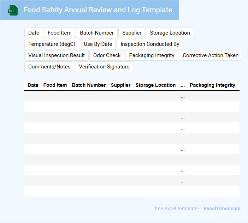Viewport: 248px width, 223px height.
Task: Click the Packaging Integrity tag
Action: (152, 55)
